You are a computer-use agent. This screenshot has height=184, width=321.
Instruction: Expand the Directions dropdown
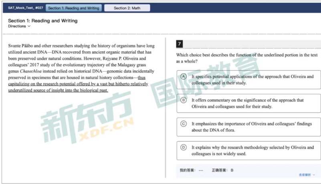click(x=18, y=26)
